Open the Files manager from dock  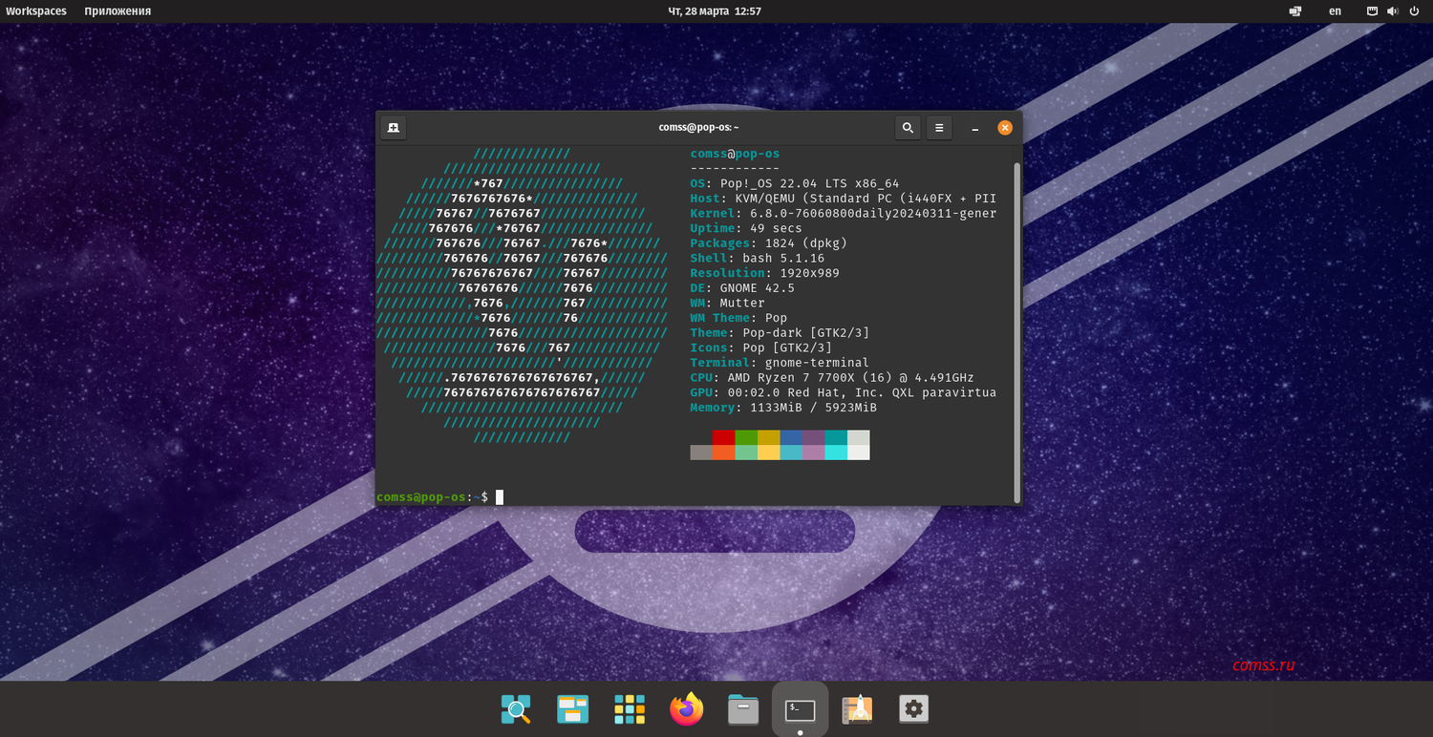click(742, 709)
